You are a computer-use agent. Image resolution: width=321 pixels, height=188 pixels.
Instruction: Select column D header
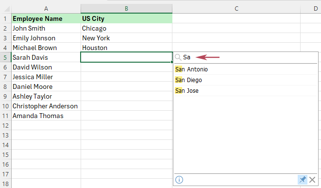click(x=311, y=9)
